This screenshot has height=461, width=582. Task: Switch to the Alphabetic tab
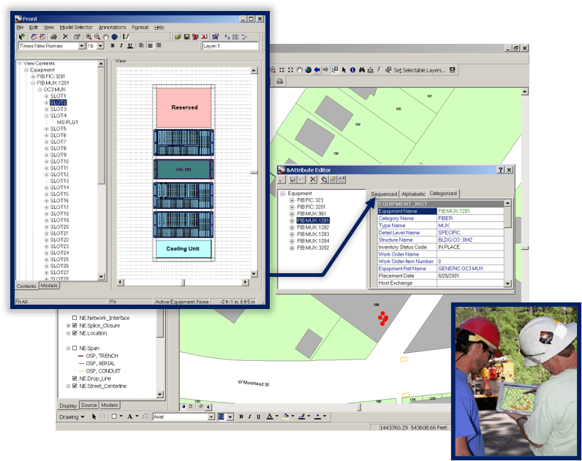413,194
